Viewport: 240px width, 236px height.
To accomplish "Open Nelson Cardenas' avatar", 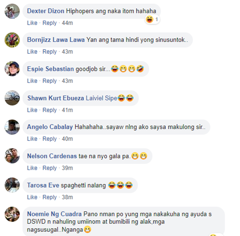I will click(12, 156).
